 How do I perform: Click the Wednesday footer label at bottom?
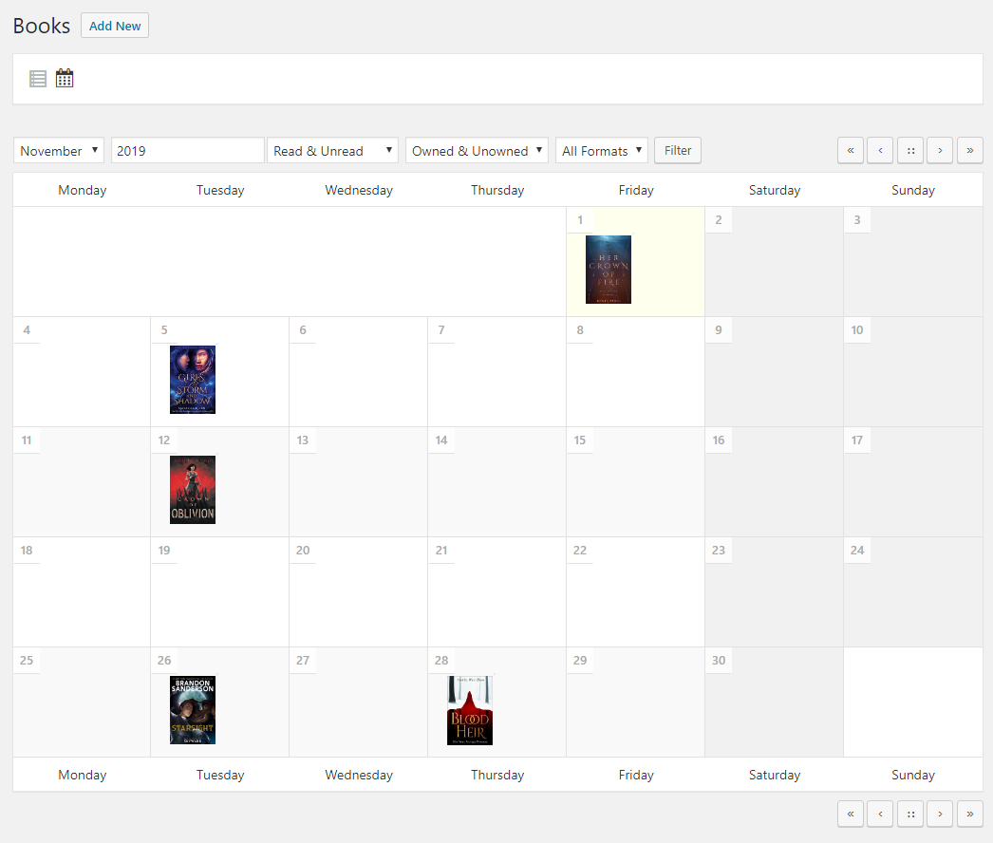pos(359,775)
